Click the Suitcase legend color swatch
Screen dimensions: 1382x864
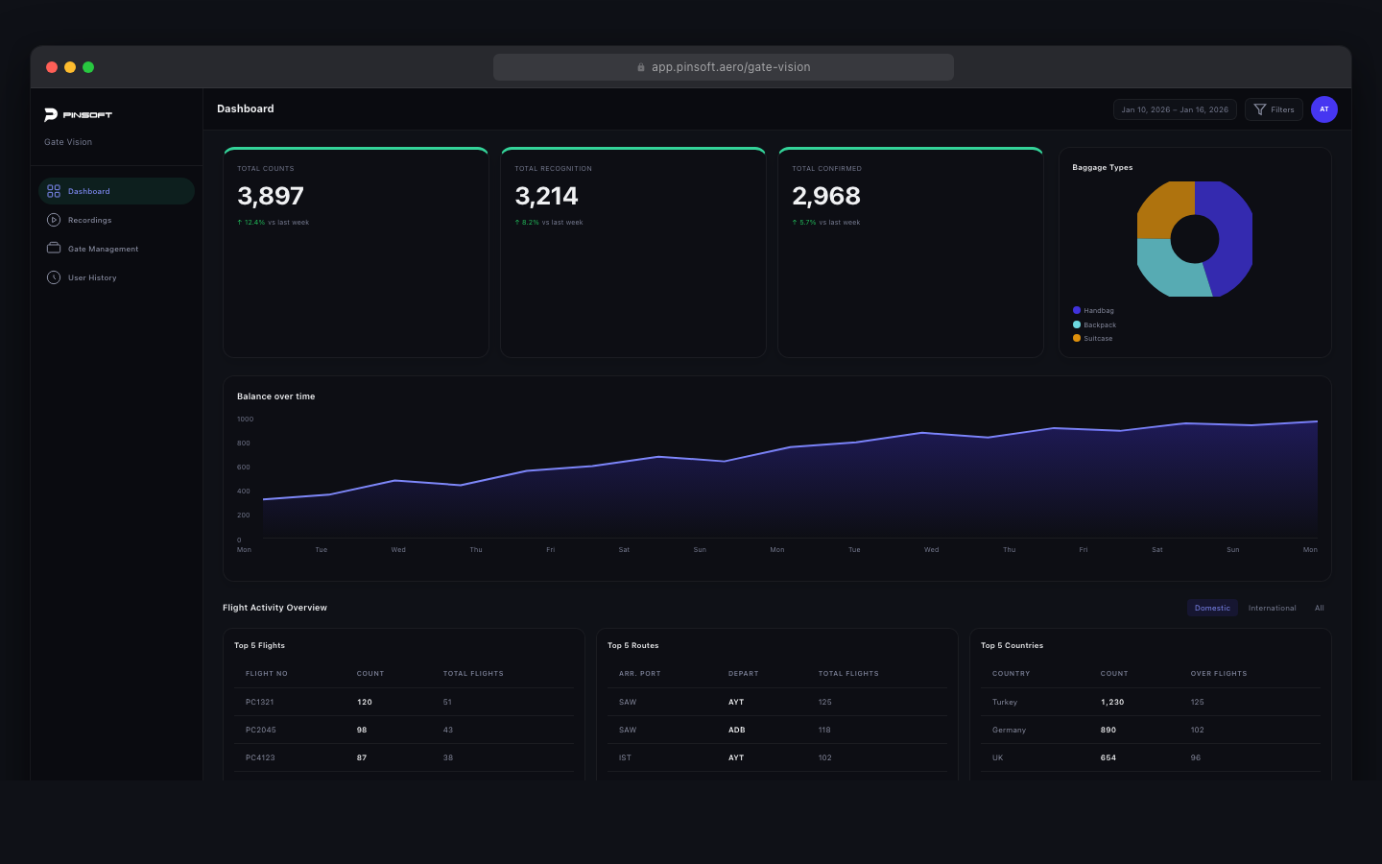click(x=1077, y=338)
